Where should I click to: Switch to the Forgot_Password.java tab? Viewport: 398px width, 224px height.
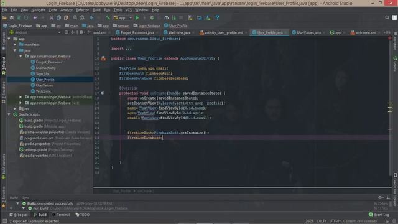(137, 33)
